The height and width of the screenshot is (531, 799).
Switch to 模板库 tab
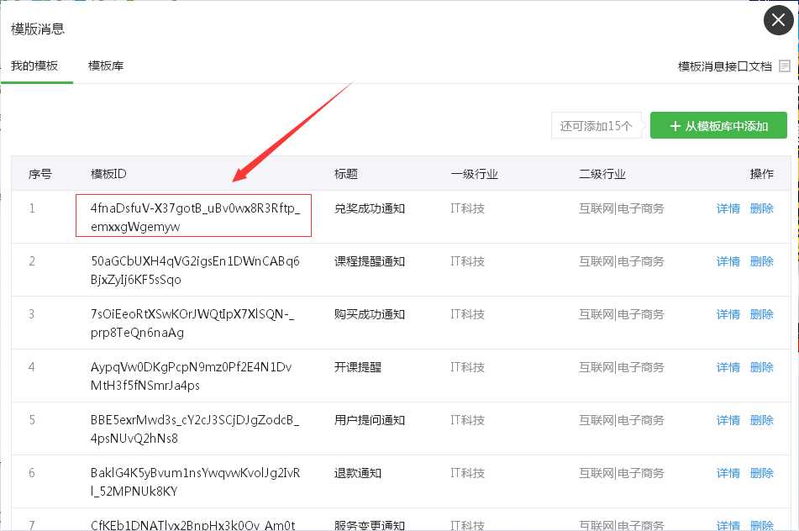coord(106,66)
